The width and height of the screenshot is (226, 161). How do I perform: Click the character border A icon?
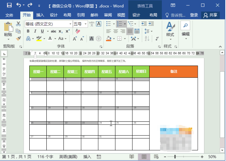99,24
